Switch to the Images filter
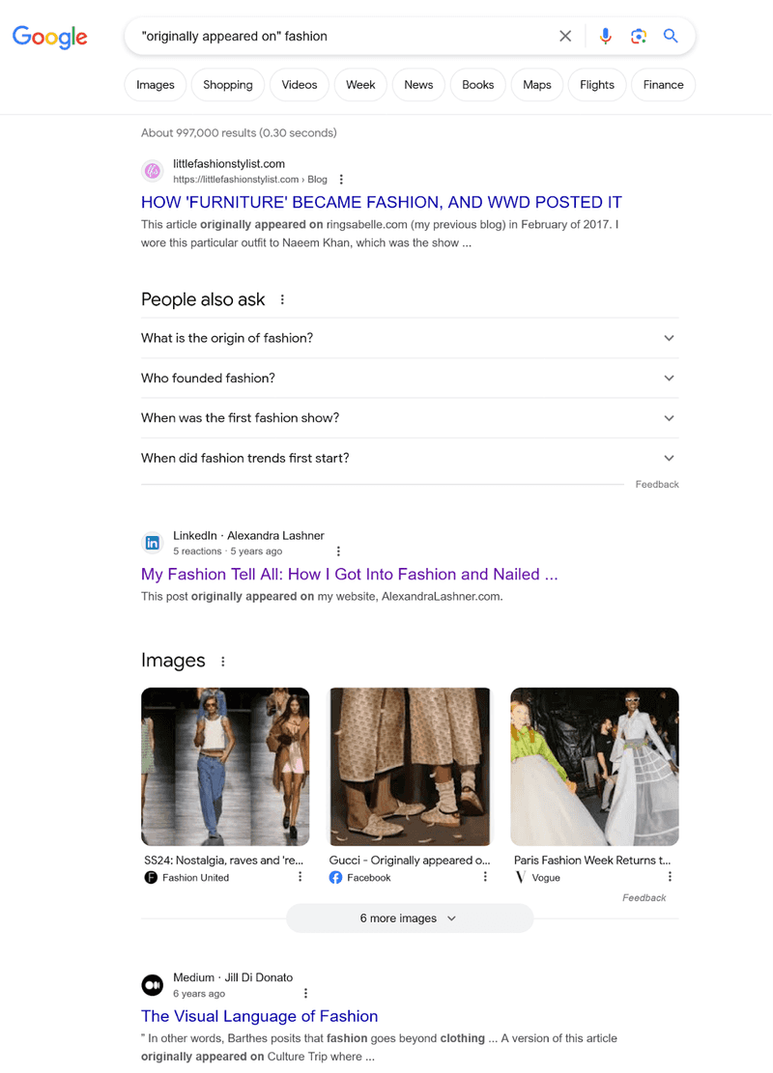Viewport: 773px width, 1073px height. pyautogui.click(x=156, y=85)
